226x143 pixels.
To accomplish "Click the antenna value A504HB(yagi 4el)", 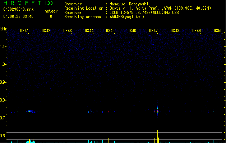I will coord(127,17).
